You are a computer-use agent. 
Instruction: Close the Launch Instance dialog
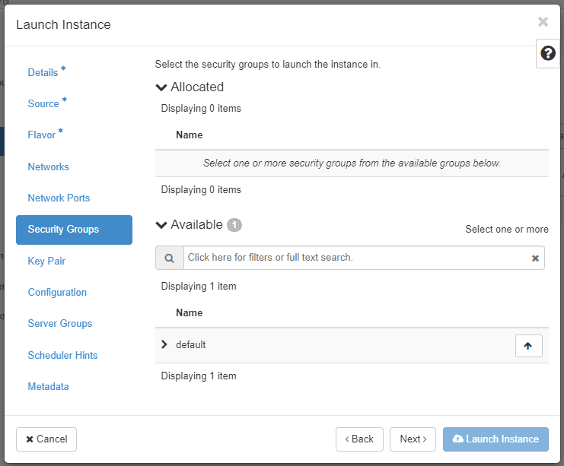(543, 22)
